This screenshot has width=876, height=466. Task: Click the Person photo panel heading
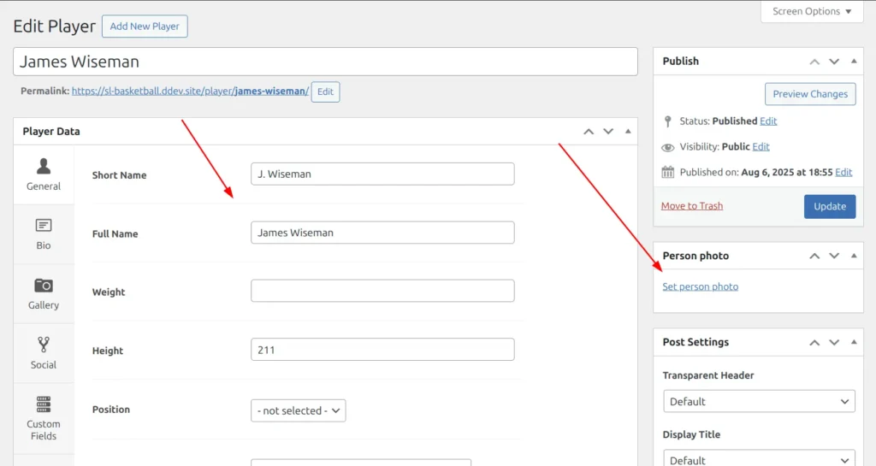coord(695,256)
